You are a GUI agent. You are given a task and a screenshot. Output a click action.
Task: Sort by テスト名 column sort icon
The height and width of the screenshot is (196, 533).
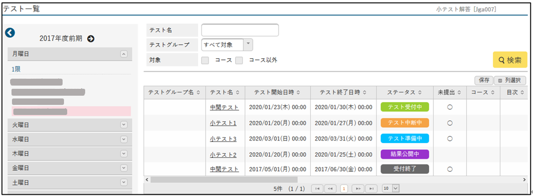point(239,92)
